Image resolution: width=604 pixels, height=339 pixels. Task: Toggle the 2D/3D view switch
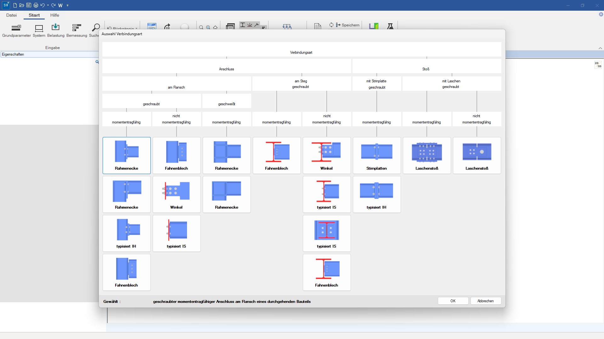point(598,65)
